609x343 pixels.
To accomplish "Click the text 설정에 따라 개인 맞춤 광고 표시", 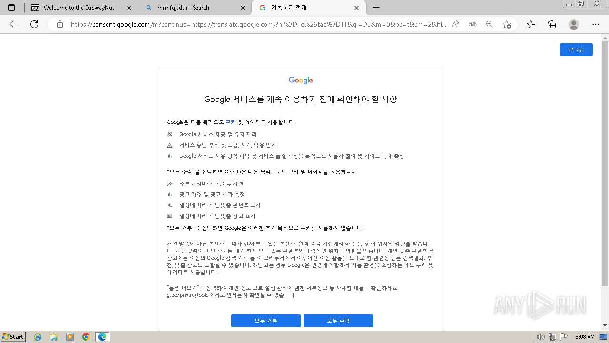I will (217, 216).
